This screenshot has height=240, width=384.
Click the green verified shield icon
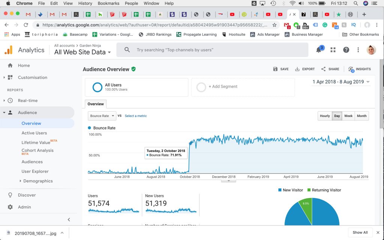pyautogui.click(x=133, y=69)
